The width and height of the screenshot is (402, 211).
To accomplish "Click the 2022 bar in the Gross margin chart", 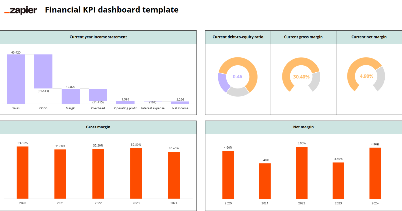I will pyautogui.click(x=98, y=174).
